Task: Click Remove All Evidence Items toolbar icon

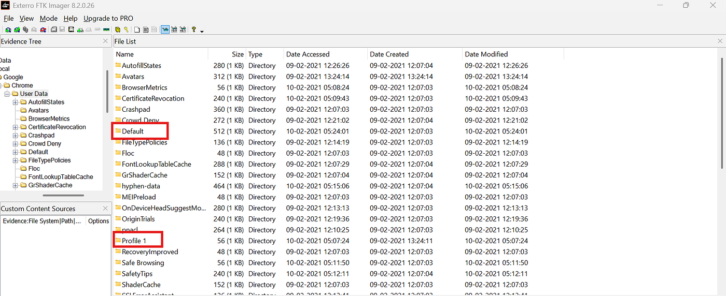Action: coord(43,29)
